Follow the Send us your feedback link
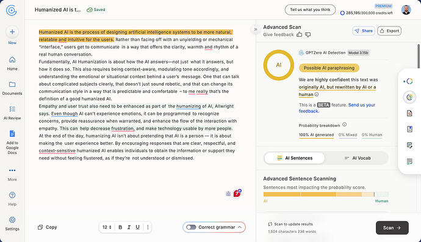 pos(337,108)
